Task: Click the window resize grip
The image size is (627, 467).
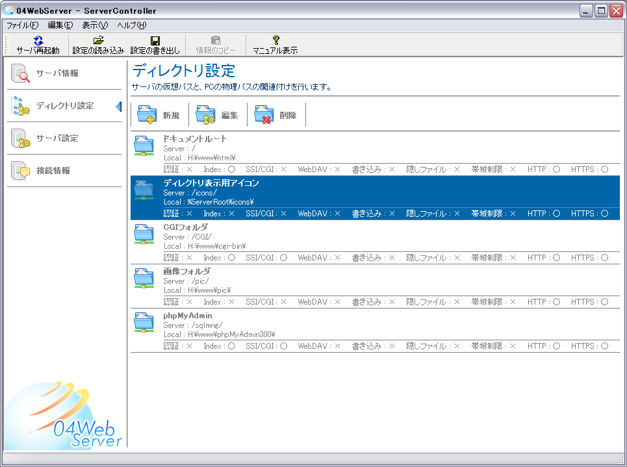Action: click(x=621, y=459)
